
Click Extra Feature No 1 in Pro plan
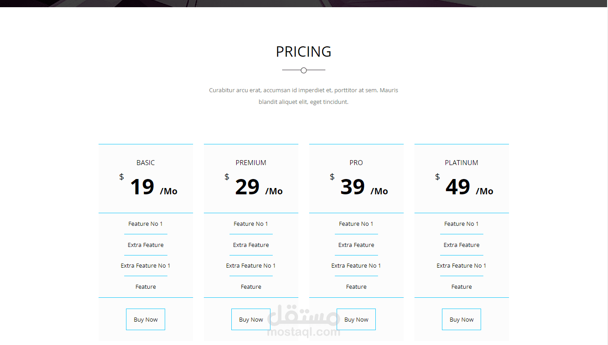(356, 266)
